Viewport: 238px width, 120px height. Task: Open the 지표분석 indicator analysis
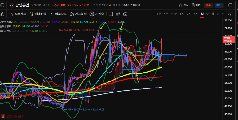tap(78, 14)
